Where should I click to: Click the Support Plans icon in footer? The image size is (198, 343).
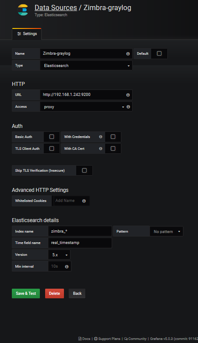[95, 339]
